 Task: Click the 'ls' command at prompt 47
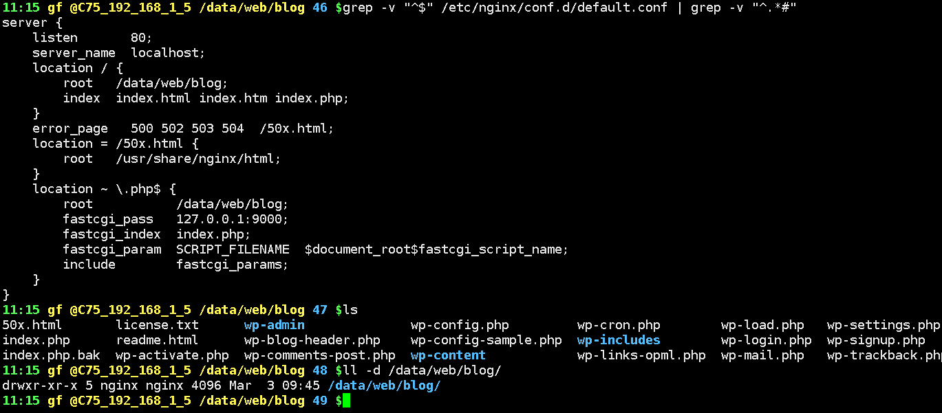click(x=350, y=310)
